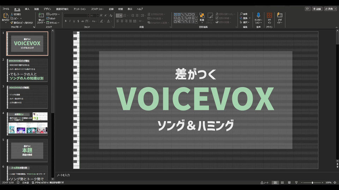339x190 pixels.
Task: Open the Add-ins (アドイン) icon
Action: tap(269, 15)
